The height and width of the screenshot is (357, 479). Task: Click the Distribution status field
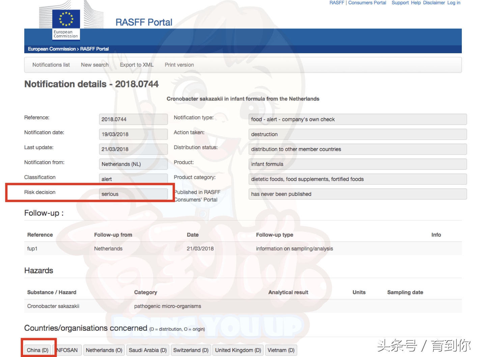[x=358, y=149]
